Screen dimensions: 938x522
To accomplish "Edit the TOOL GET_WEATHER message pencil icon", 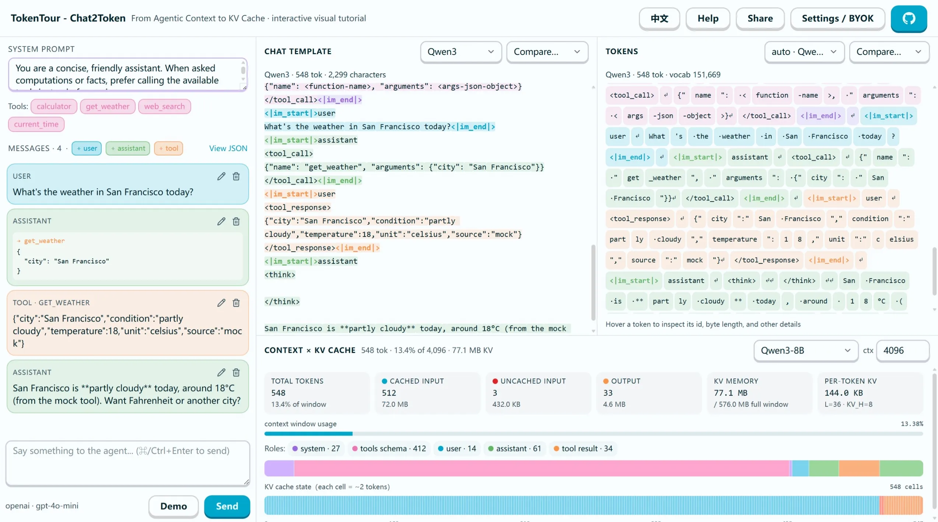I will click(x=221, y=302).
